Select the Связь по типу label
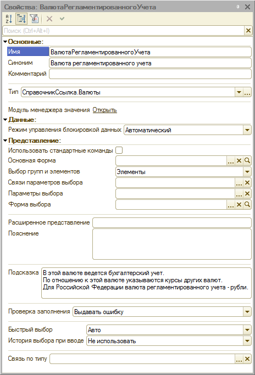The width and height of the screenshot is (255, 375). [27, 359]
